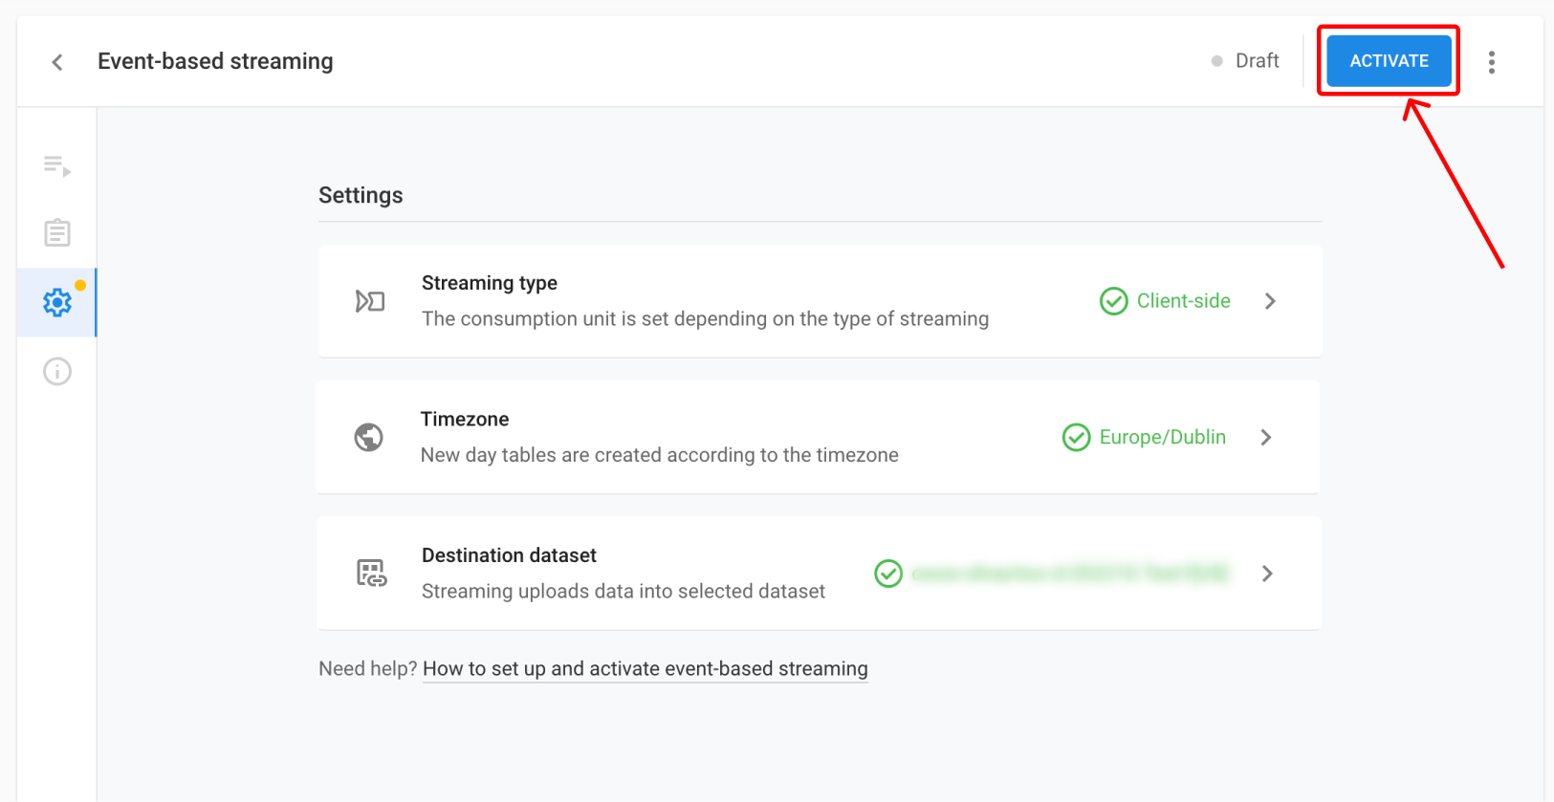
Task: Open the run queue sidebar icon
Action: click(x=57, y=166)
